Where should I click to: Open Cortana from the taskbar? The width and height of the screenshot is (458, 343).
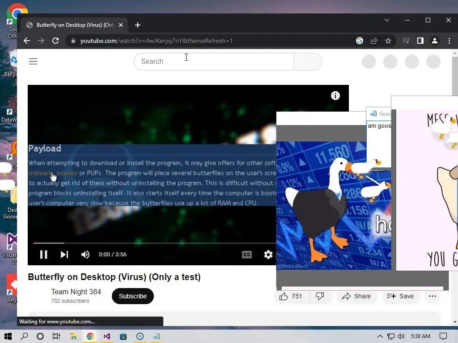click(x=40, y=336)
